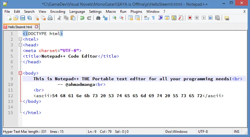Open the Search menu

[x=29, y=12]
